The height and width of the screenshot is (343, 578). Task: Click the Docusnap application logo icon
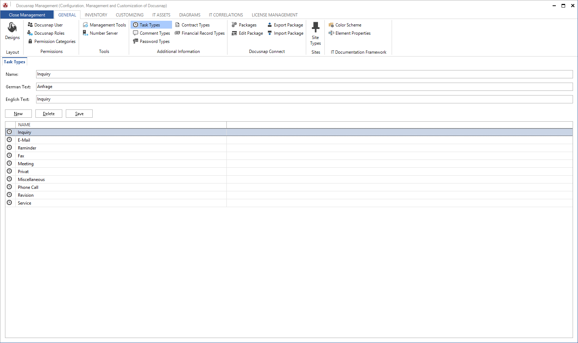5,5
